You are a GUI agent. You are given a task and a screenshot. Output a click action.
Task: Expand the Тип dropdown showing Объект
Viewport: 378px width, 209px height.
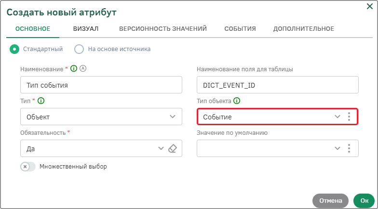point(173,117)
